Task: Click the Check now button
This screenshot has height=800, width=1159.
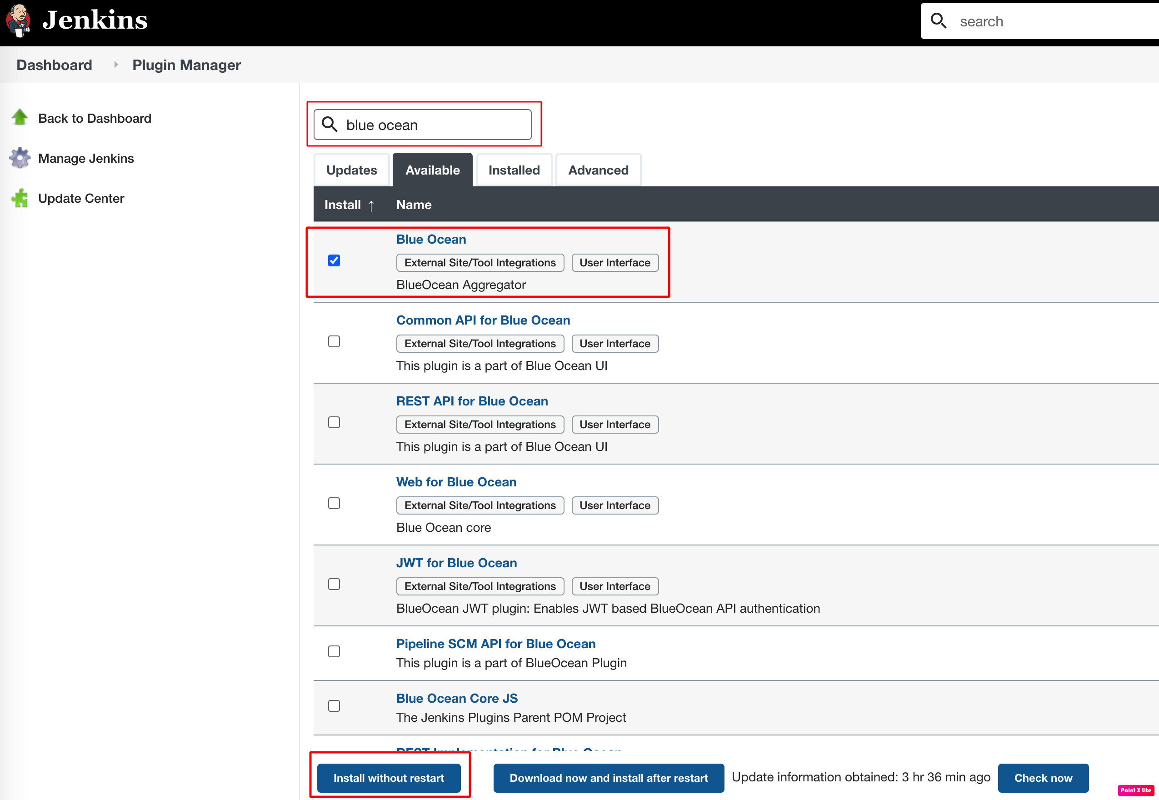Action: (x=1043, y=778)
